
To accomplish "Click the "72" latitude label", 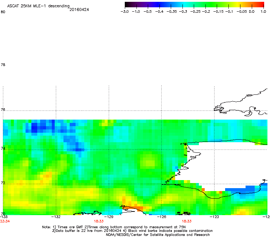I will [3, 183].
